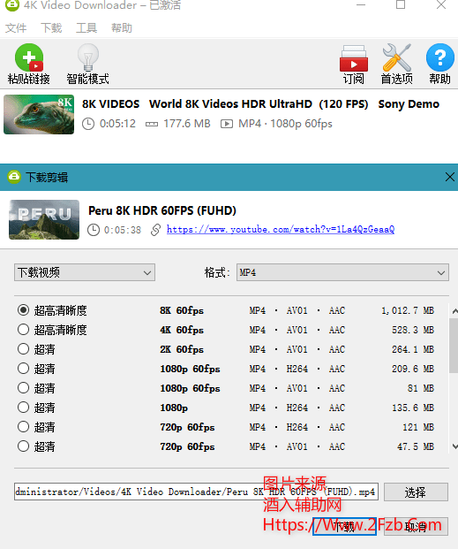Open Preferences (首选项) tools icon
The image size is (458, 549).
click(x=397, y=57)
